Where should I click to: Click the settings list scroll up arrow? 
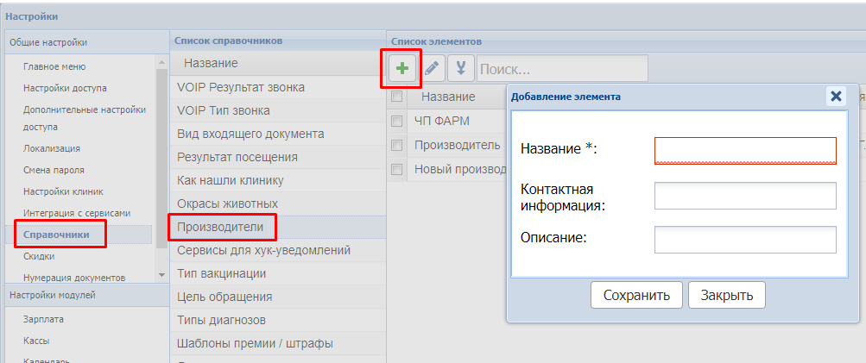(x=161, y=62)
